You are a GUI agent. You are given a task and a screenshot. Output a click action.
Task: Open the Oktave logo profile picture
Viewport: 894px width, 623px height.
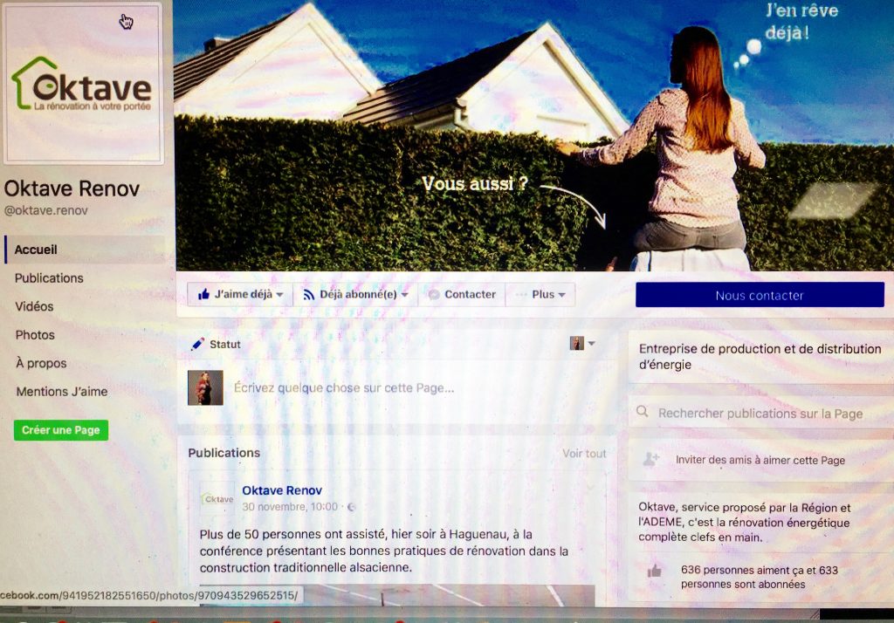(83, 83)
